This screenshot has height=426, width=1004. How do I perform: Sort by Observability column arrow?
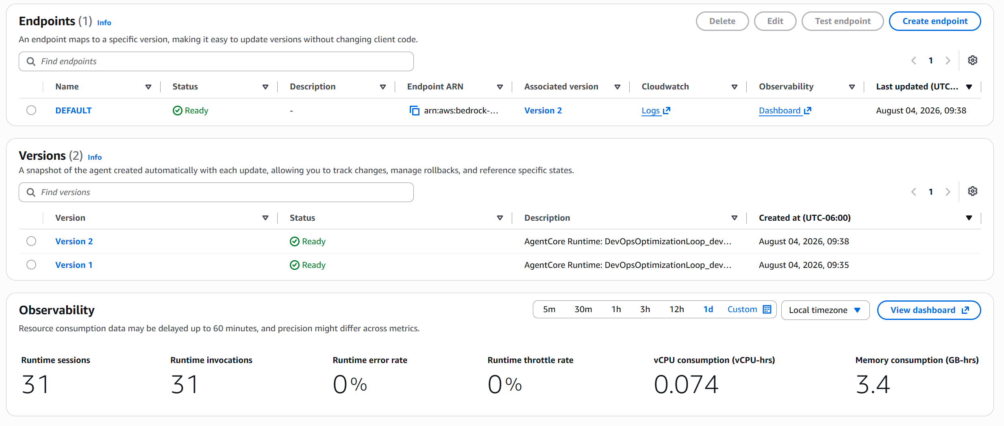852,87
